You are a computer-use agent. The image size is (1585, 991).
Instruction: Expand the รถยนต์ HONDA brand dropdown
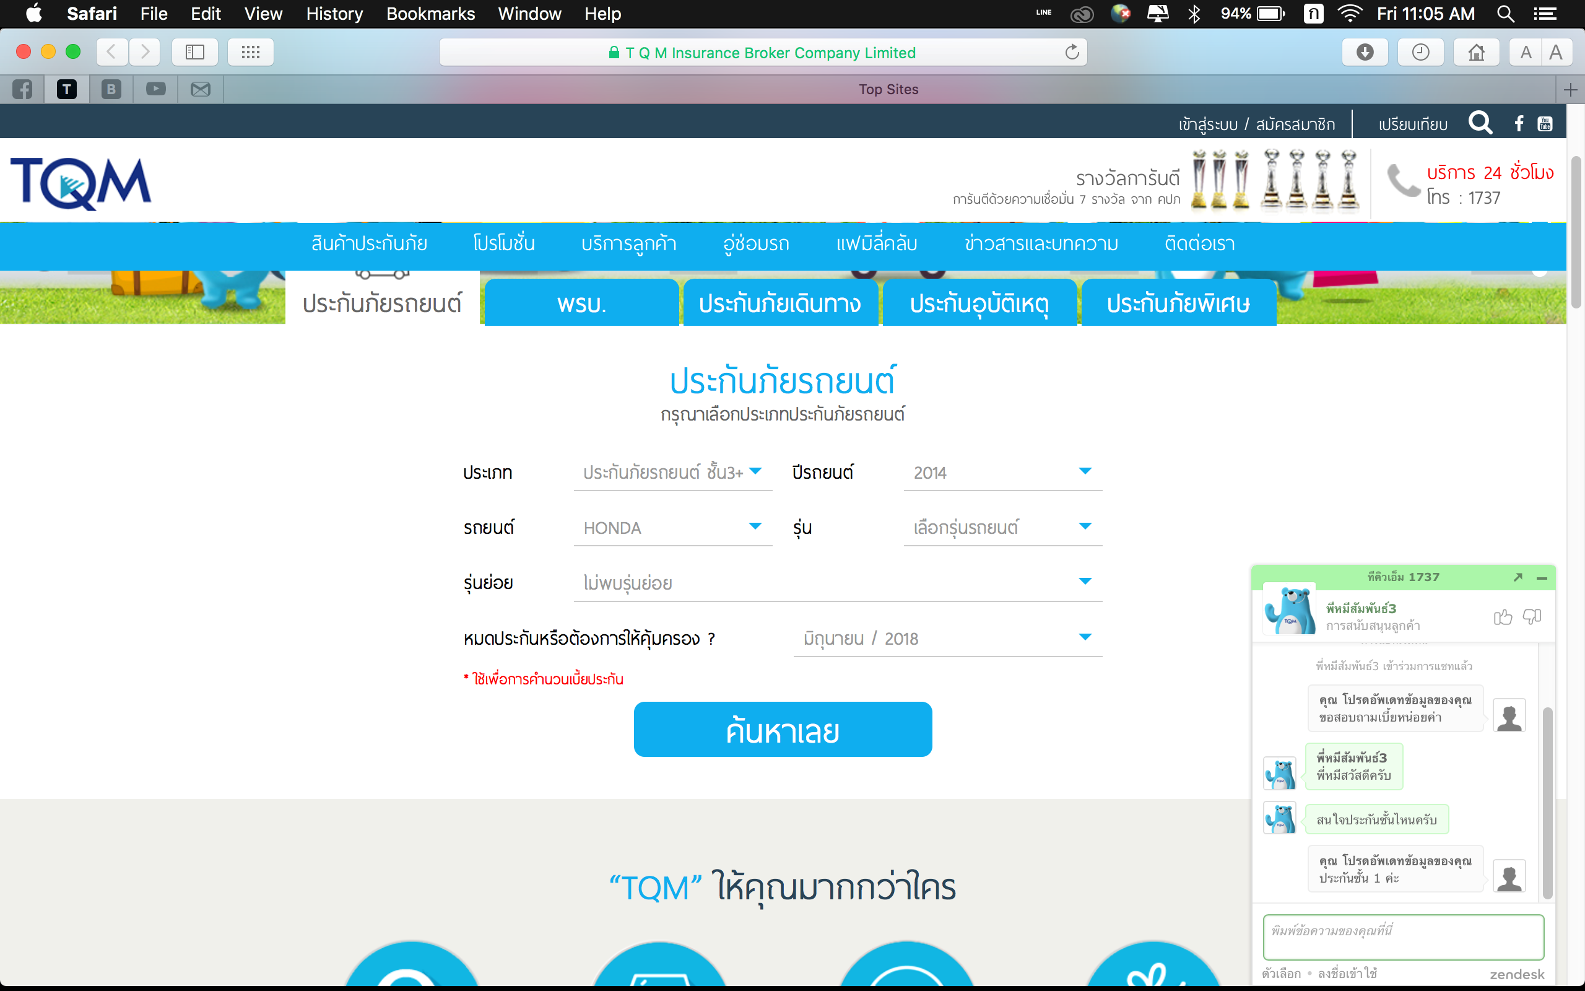click(672, 527)
